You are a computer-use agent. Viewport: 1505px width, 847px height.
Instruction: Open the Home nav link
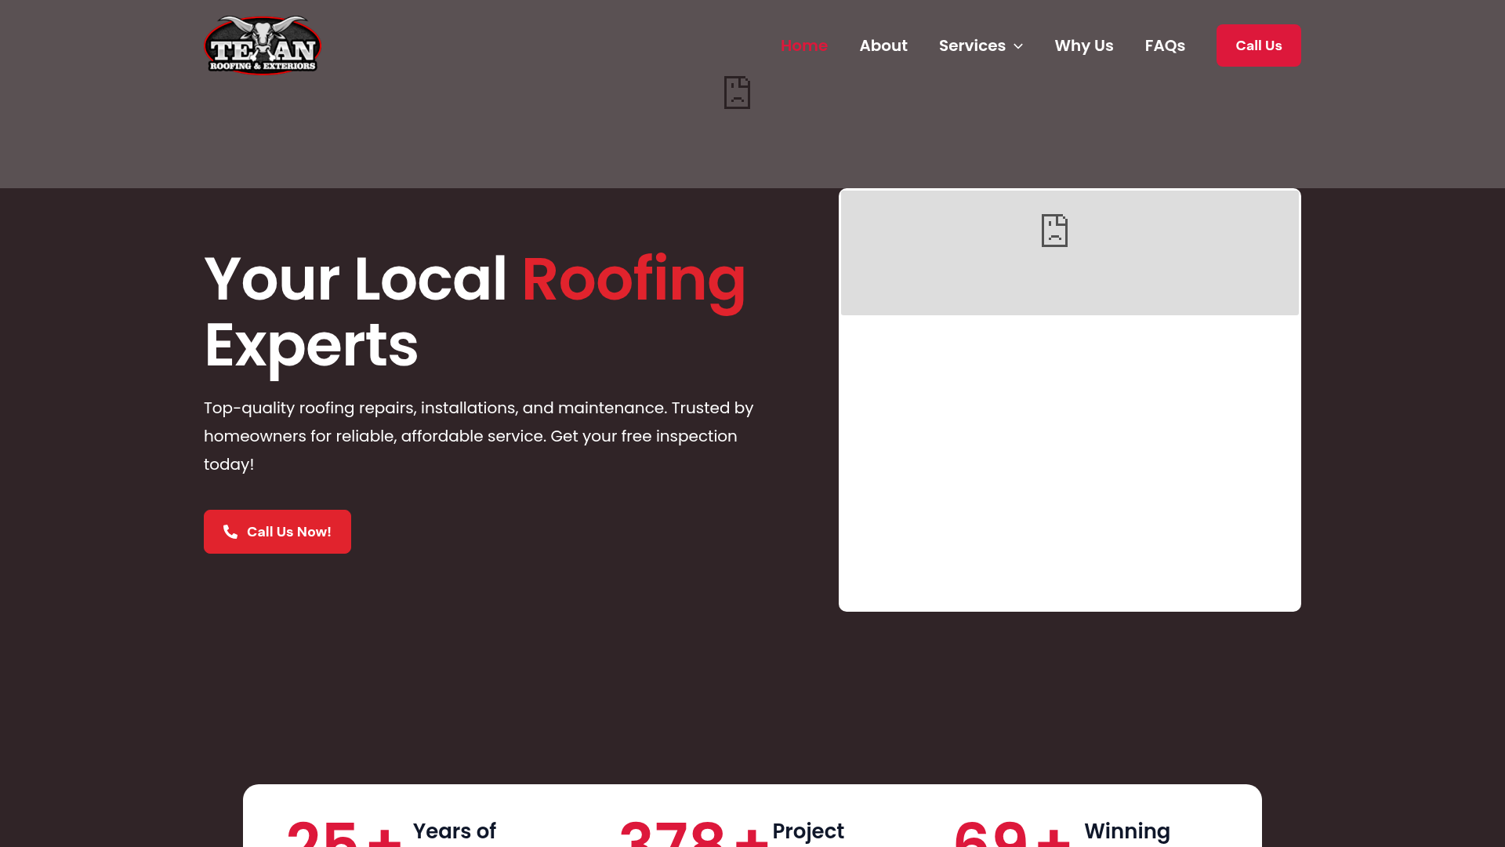(x=804, y=45)
